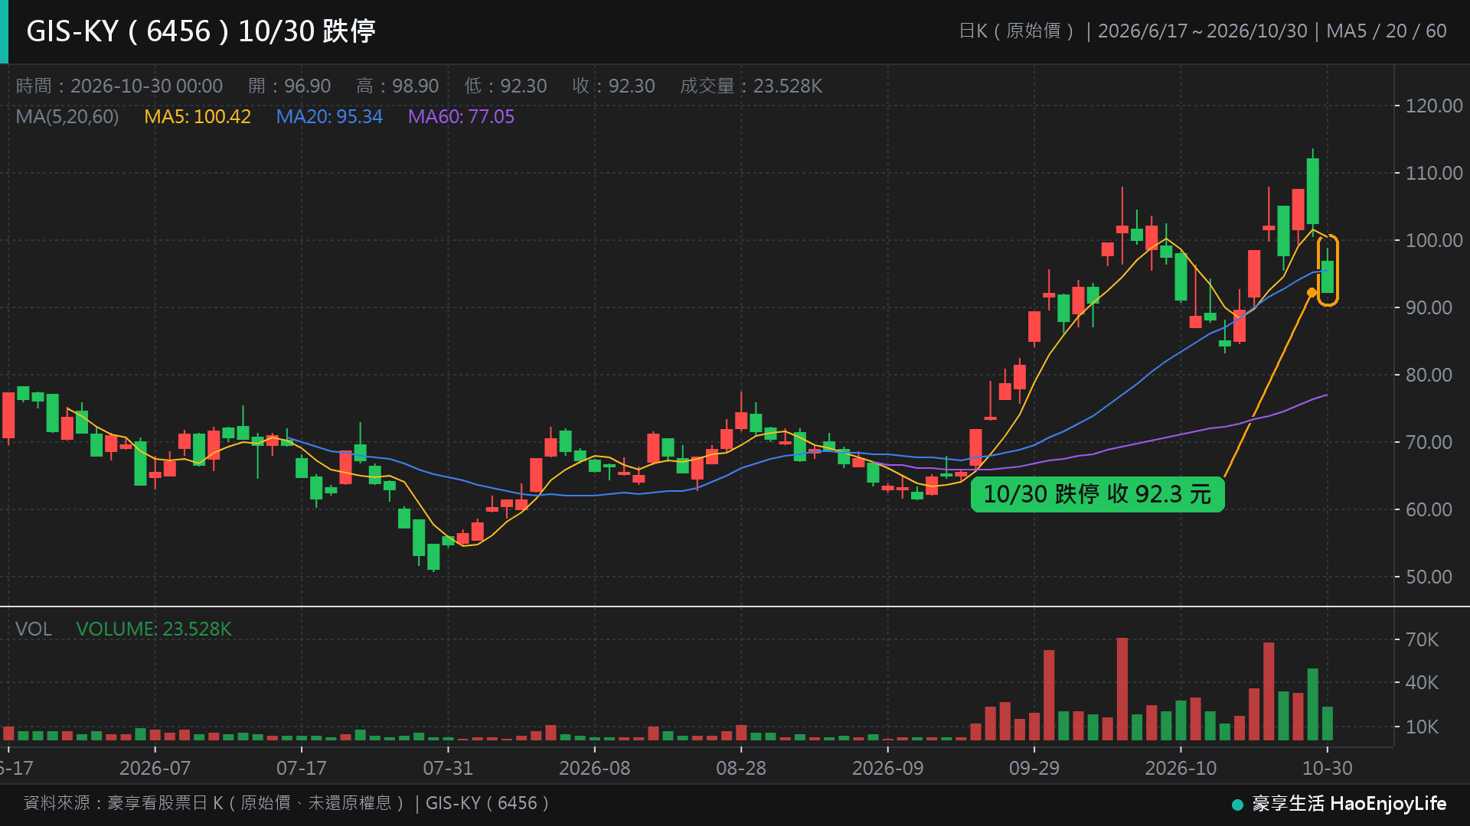This screenshot has width=1470, height=826.
Task: Click the 80.00 price axis label
Action: coord(1429,376)
